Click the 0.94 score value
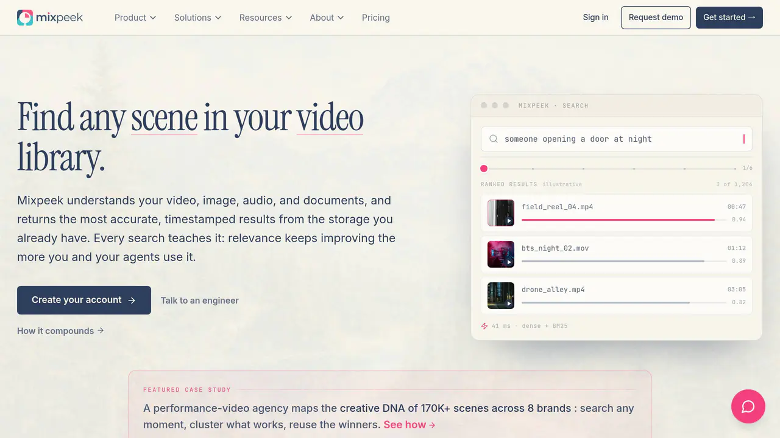 (x=739, y=220)
